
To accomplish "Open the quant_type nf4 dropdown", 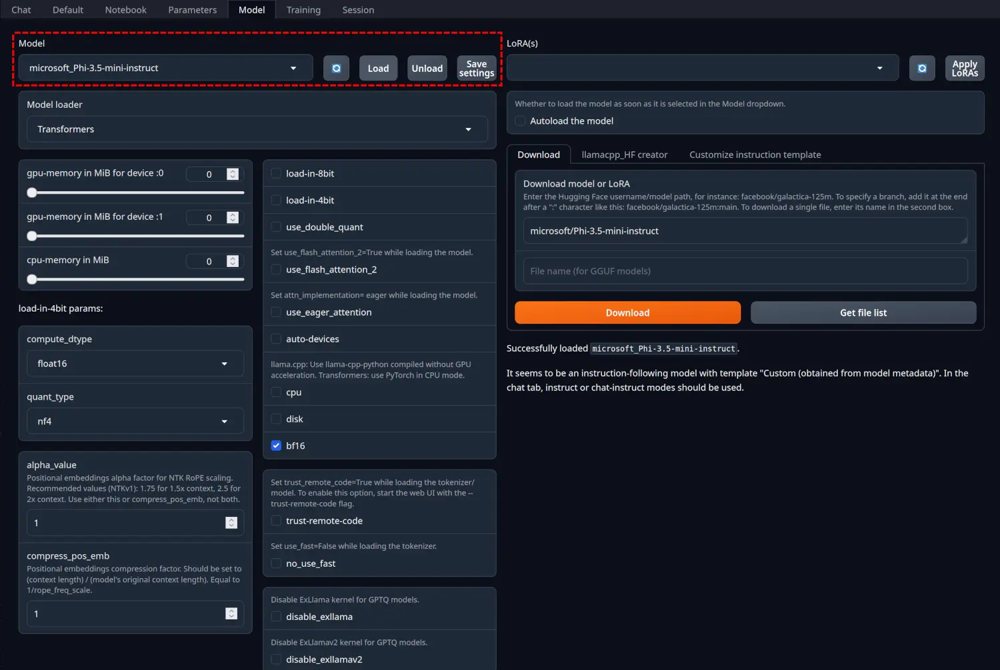I will [x=135, y=422].
